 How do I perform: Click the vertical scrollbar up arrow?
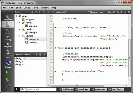coord(130,16)
